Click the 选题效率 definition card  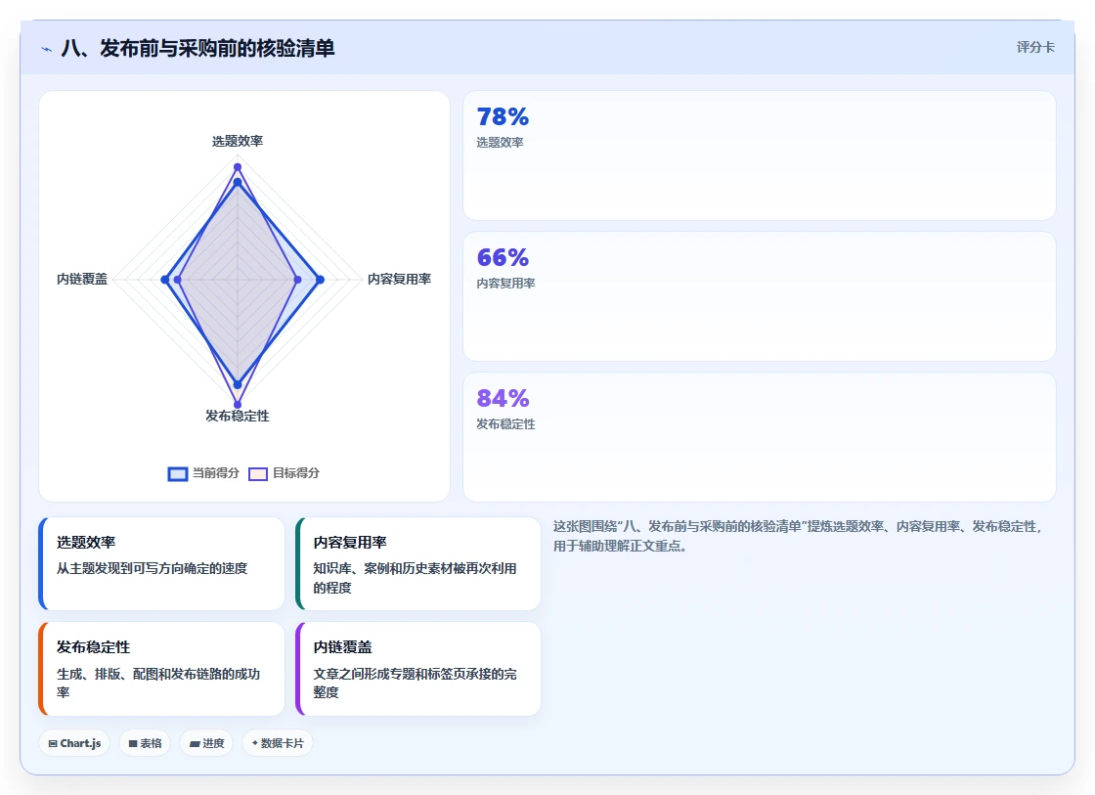tap(161, 564)
